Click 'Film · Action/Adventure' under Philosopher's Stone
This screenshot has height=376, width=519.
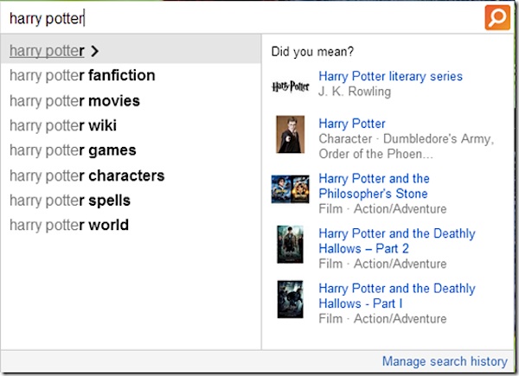382,209
